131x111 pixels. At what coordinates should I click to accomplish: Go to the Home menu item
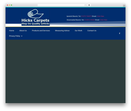[12, 31]
